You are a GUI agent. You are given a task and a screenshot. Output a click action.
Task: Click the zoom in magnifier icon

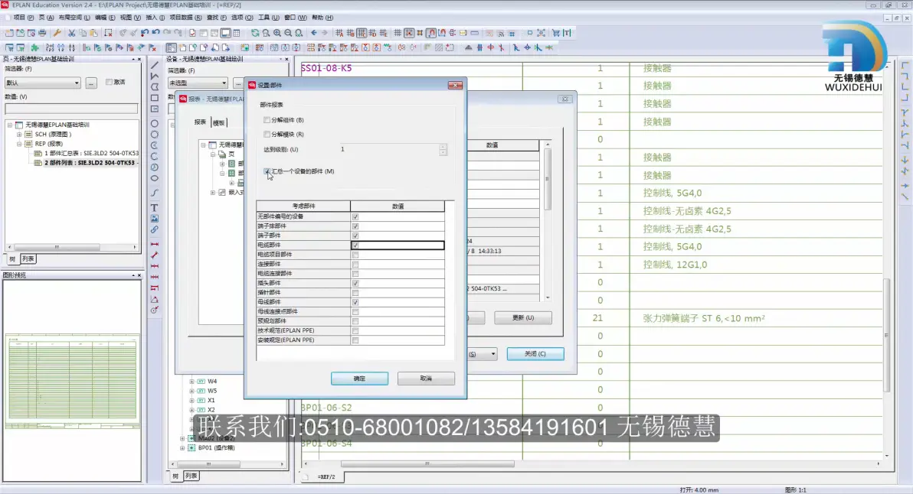tap(277, 33)
